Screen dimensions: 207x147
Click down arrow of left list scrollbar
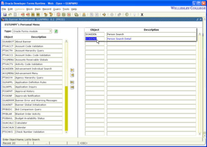pyautogui.click(x=66, y=132)
